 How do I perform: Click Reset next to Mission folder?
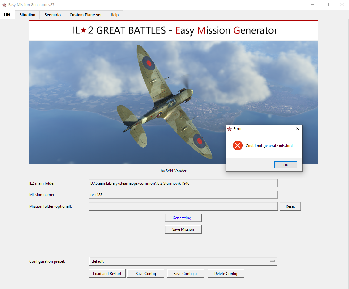[x=290, y=206]
